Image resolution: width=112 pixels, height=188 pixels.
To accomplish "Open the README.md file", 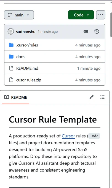I will pyautogui.click(x=27, y=68).
